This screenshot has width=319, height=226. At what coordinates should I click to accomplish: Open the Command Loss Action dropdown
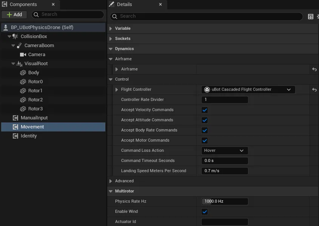225,150
